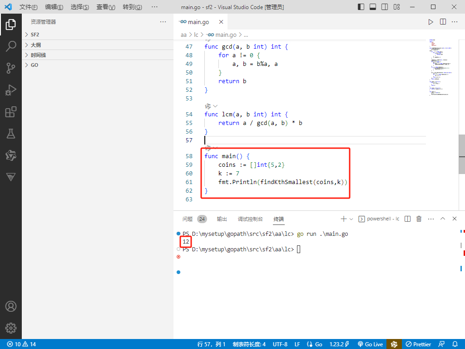Open the Search view in activity bar
This screenshot has height=349, width=465.
click(11, 46)
